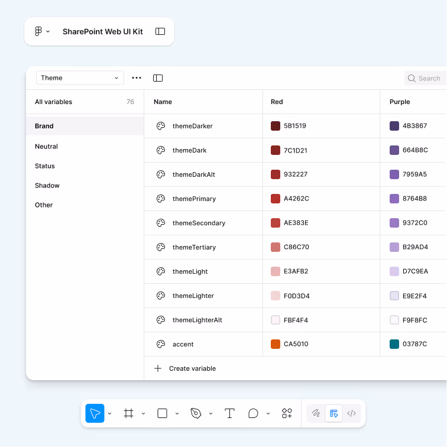Click color palette icon of themeDarker
447x447 pixels.
[161, 126]
